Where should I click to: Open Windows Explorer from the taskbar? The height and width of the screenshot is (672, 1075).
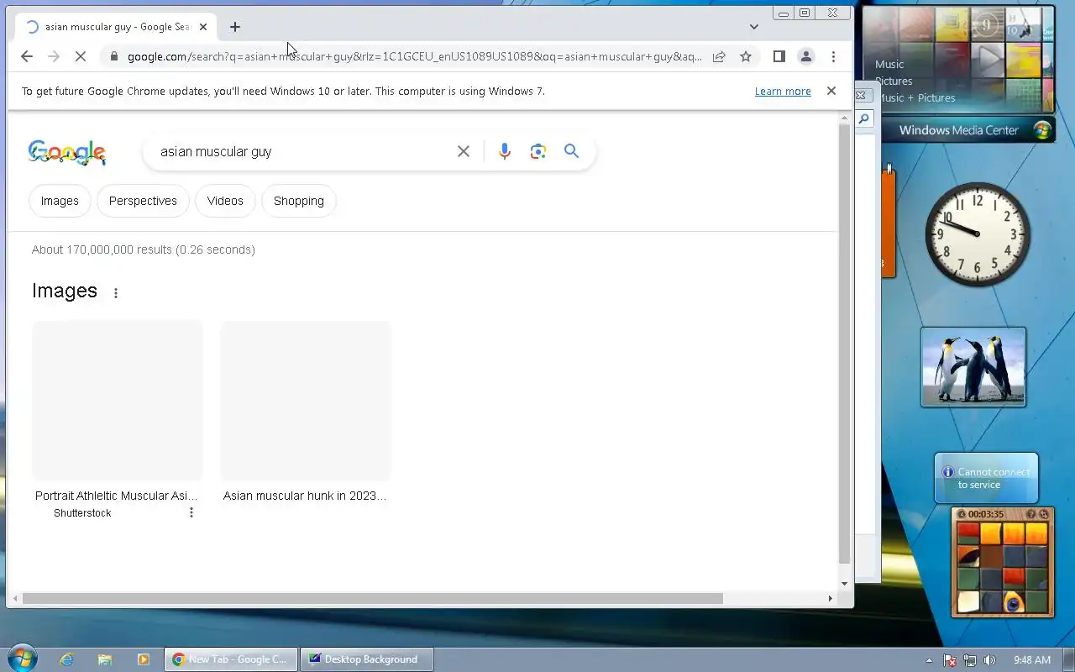tap(105, 659)
